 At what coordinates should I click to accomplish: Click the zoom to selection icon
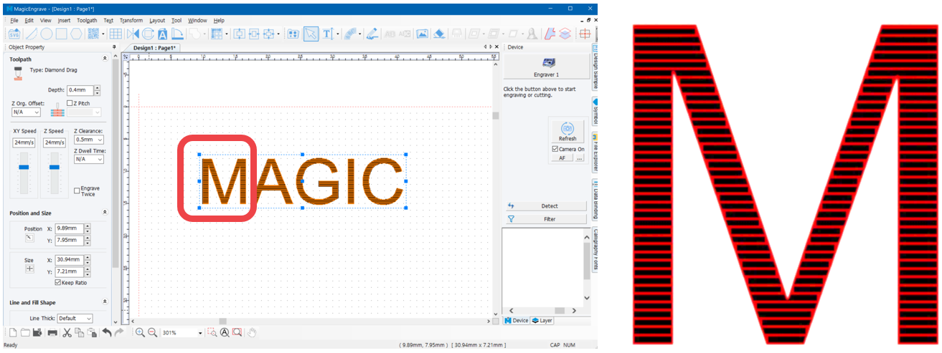coord(212,333)
